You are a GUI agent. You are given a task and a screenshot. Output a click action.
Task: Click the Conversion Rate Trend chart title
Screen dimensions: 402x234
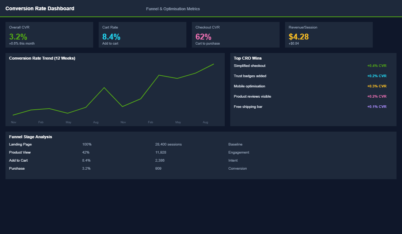pos(42,58)
